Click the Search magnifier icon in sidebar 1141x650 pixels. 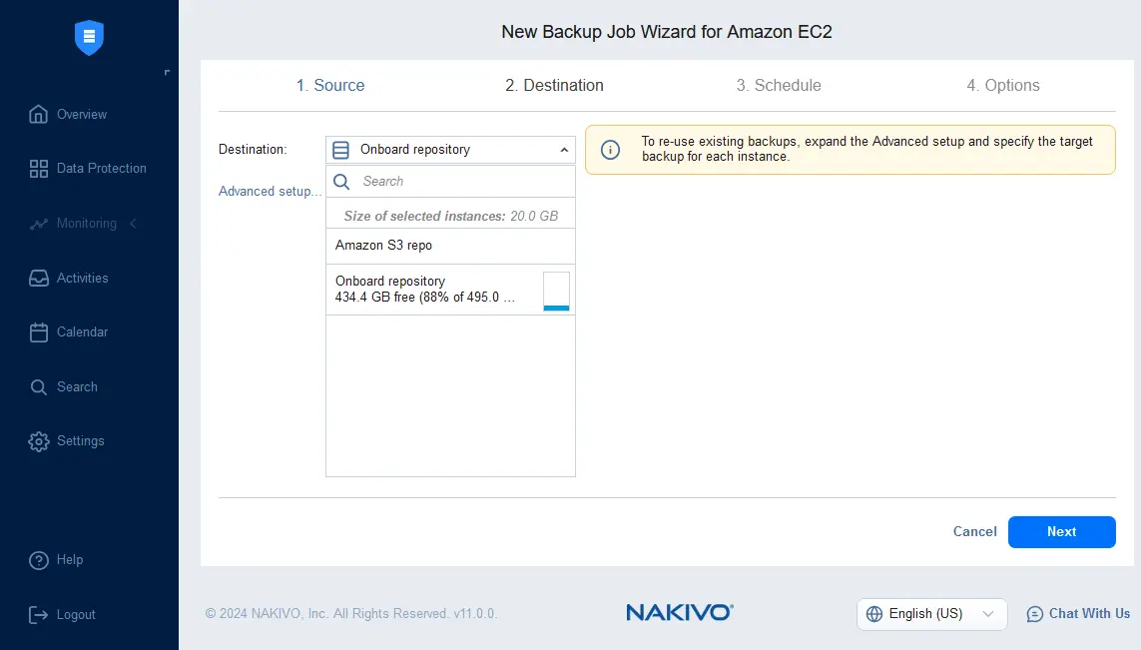[x=39, y=387]
